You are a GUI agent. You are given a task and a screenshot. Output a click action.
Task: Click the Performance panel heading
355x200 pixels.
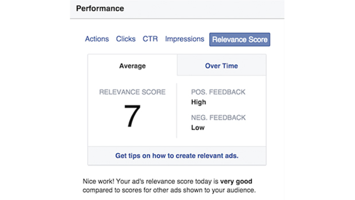(x=100, y=8)
